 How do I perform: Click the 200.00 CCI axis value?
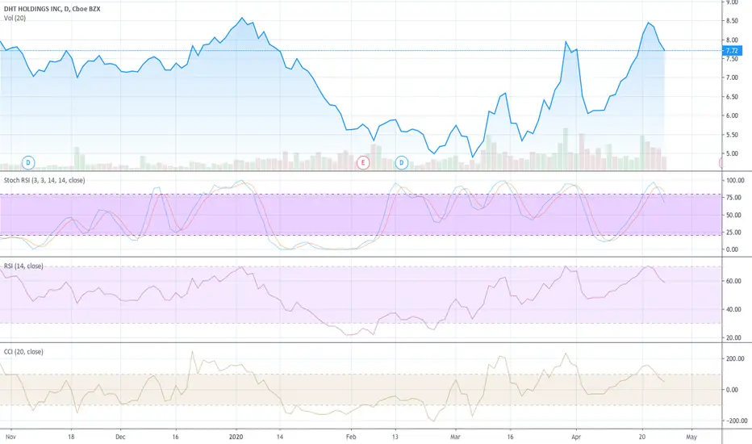(735, 358)
